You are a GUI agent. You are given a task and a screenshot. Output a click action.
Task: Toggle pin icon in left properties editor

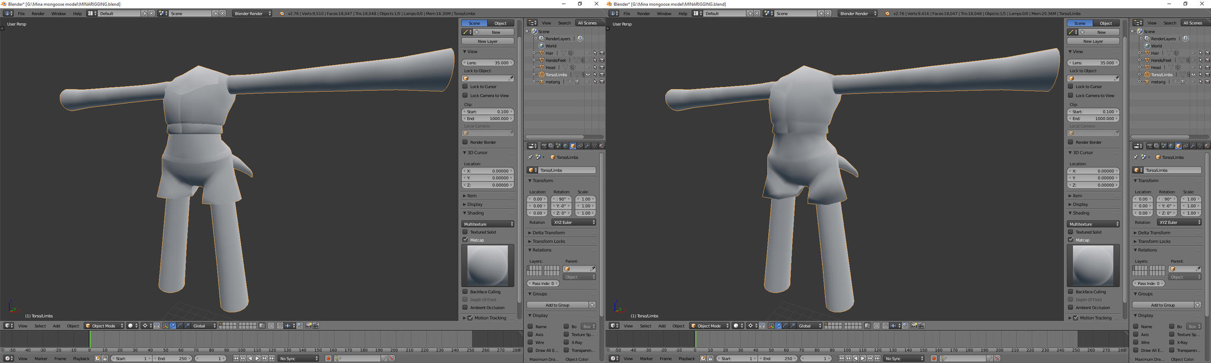(x=530, y=157)
